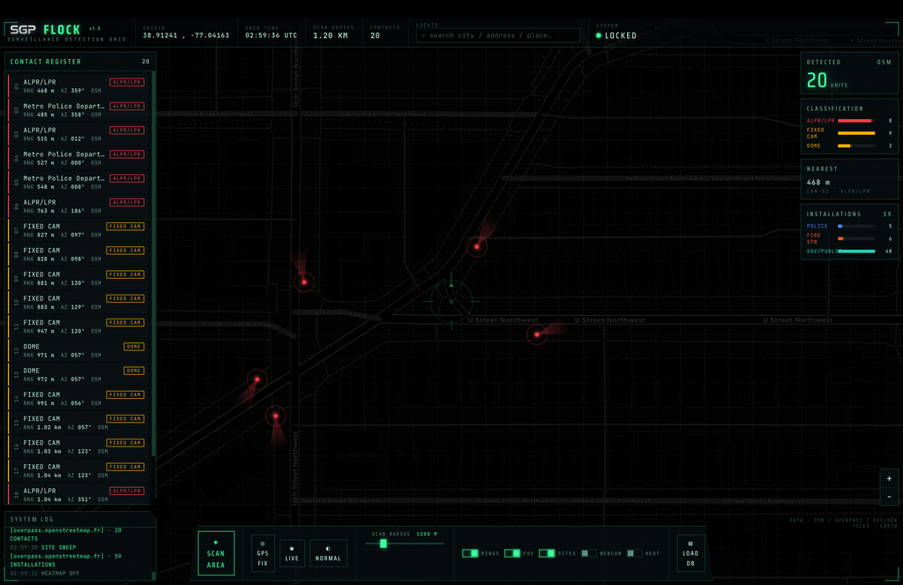
Task: Click the grid time 02:59:36 UTC
Action: click(272, 35)
